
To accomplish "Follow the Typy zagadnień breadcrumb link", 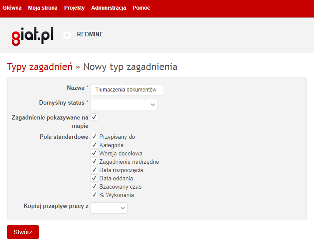I will point(40,67).
